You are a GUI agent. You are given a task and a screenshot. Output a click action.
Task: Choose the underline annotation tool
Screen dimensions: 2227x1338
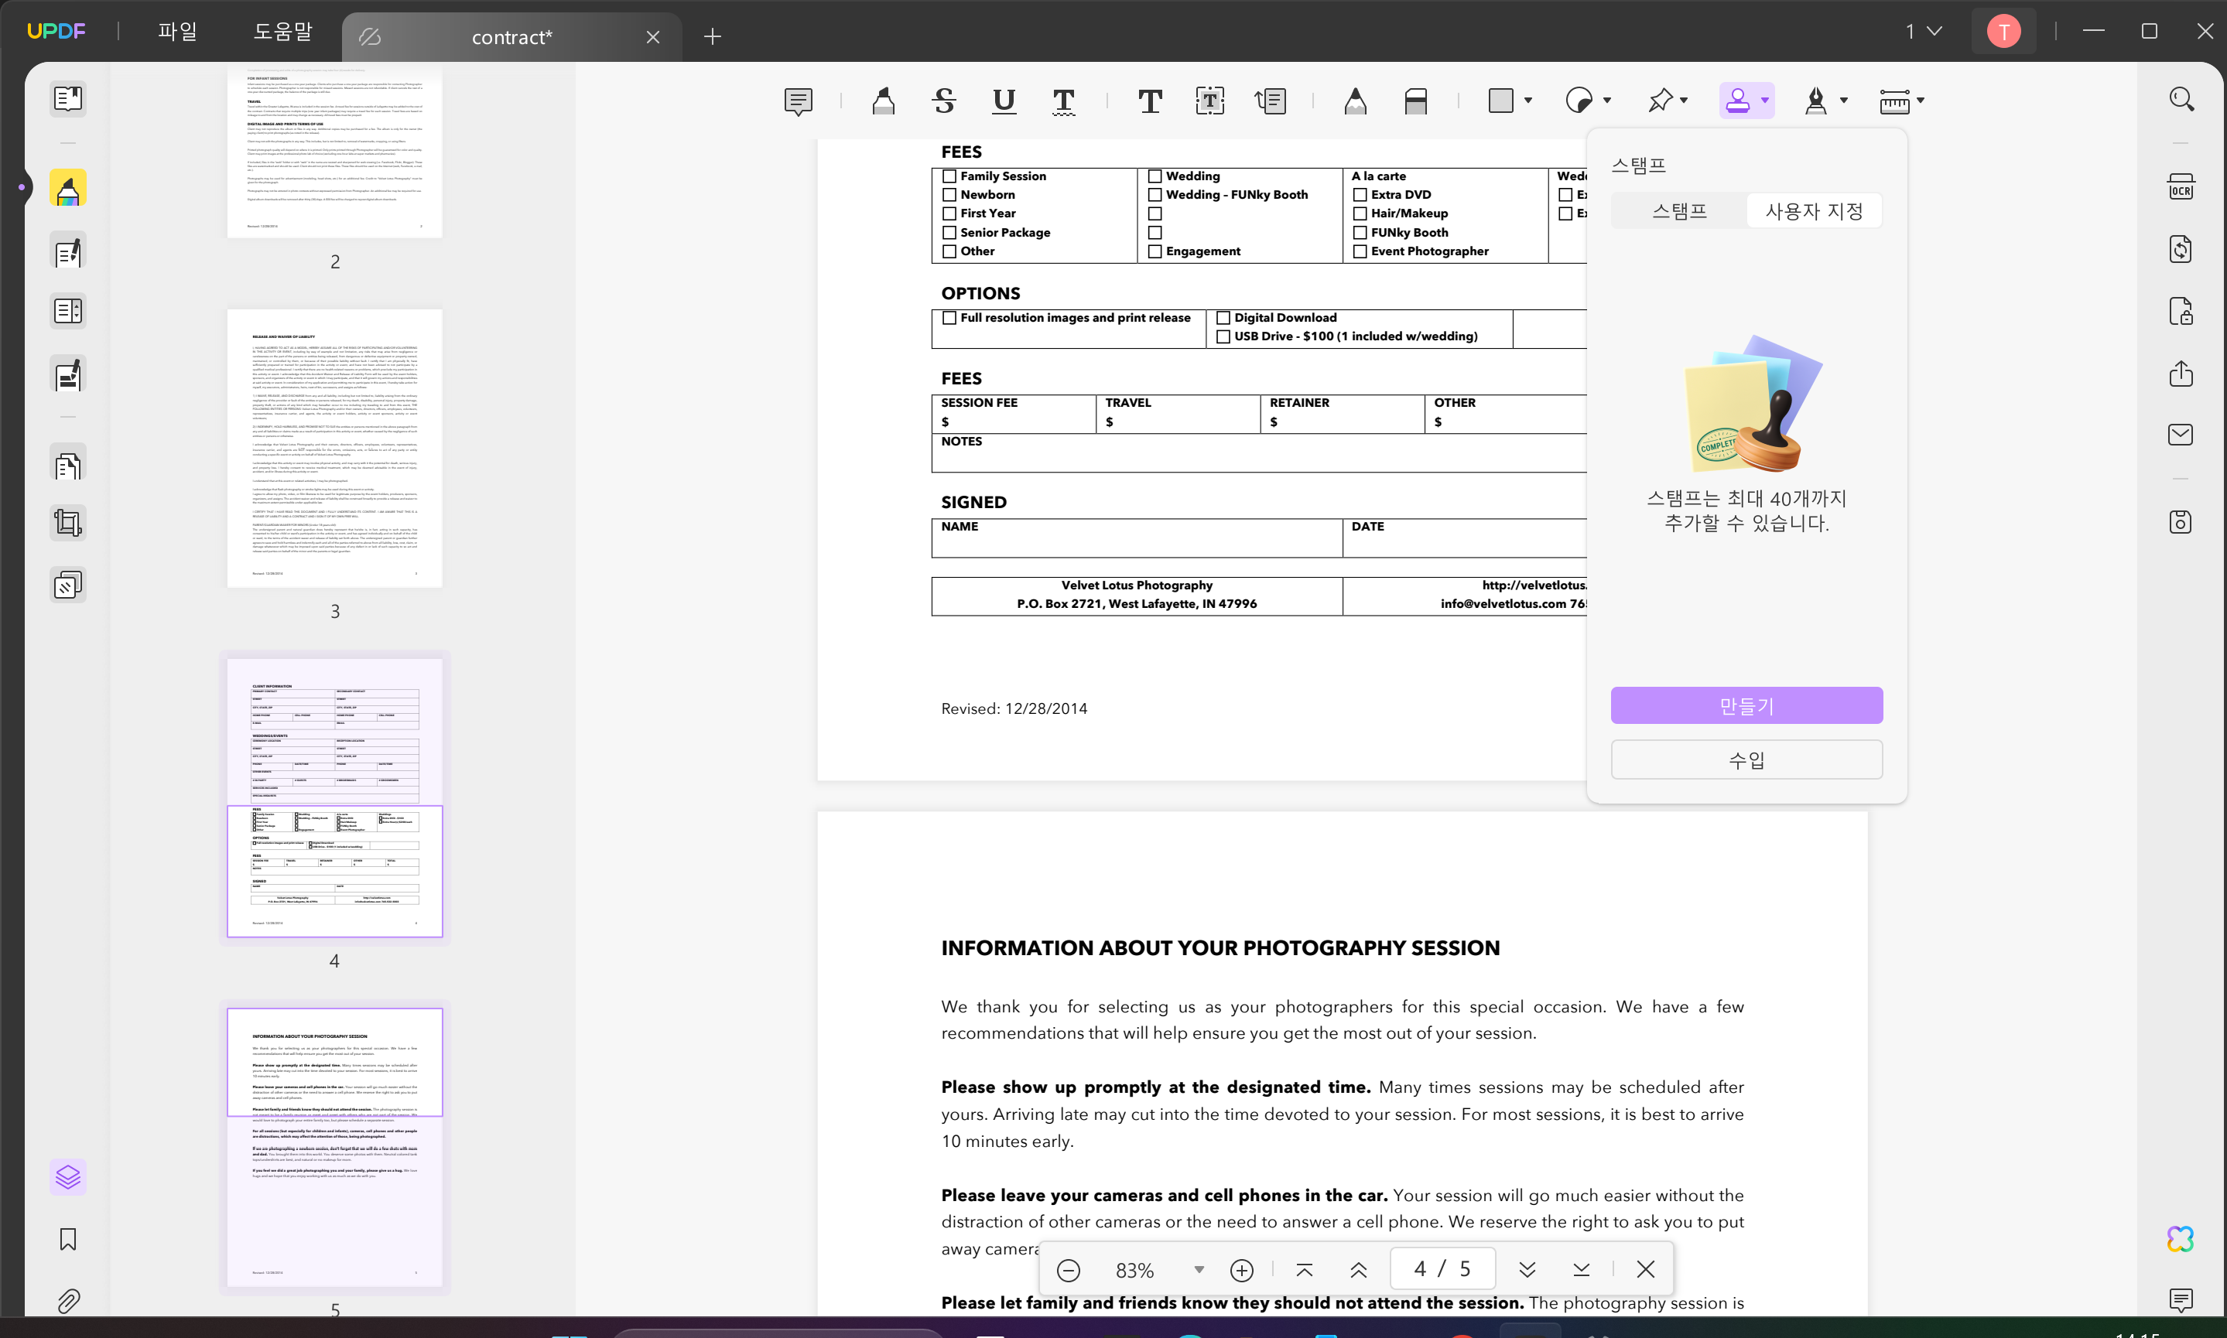[x=1003, y=101]
